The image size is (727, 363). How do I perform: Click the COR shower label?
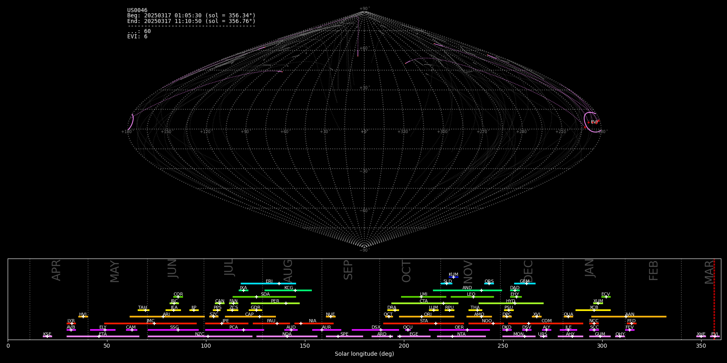pyautogui.click(x=178, y=294)
